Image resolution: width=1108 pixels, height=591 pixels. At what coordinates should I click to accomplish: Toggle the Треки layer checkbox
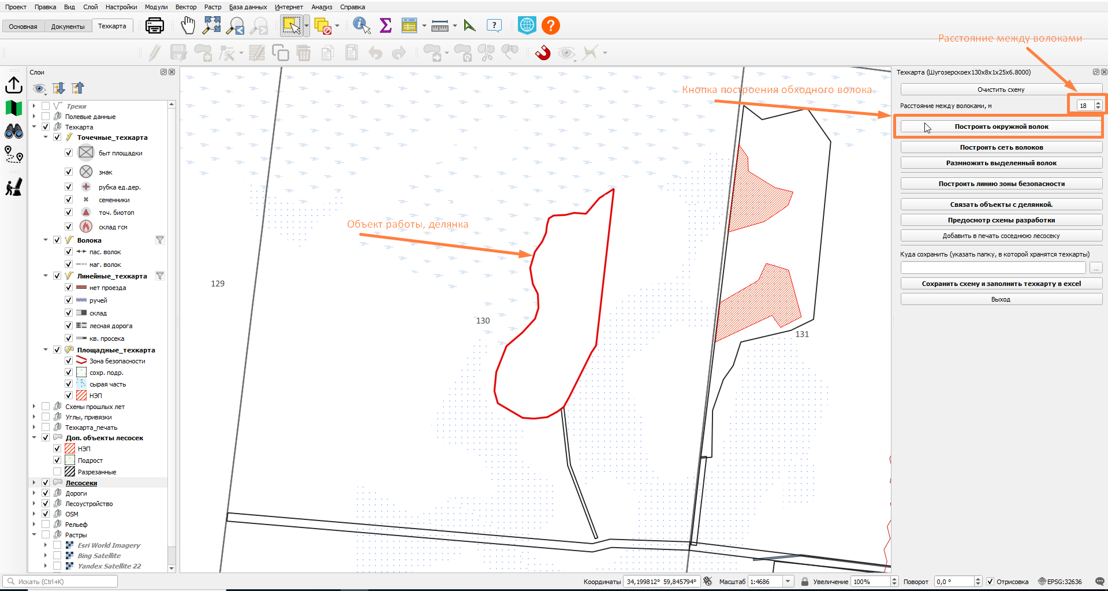46,106
